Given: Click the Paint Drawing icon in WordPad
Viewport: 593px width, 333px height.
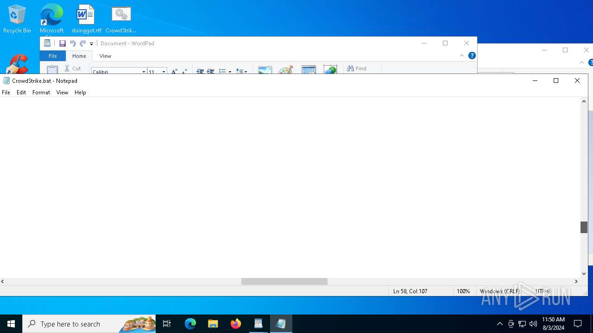Looking at the screenshot, I should click(285, 70).
